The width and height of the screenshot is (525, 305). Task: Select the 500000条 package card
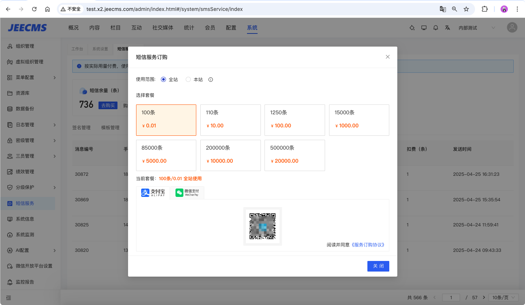tap(294, 155)
